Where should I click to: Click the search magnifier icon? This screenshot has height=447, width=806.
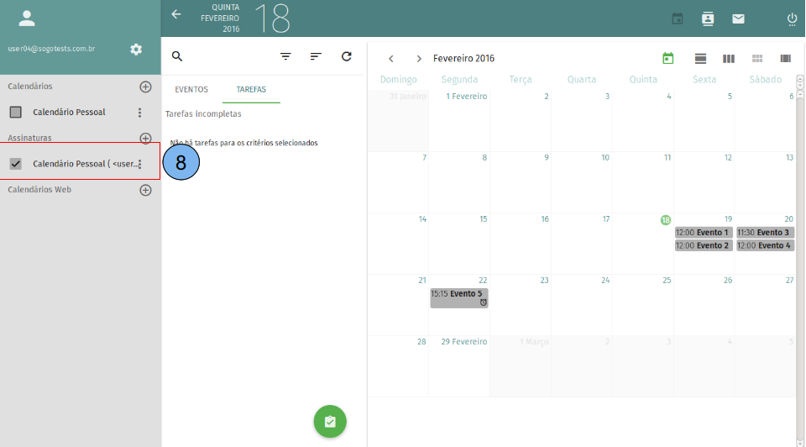(x=177, y=56)
